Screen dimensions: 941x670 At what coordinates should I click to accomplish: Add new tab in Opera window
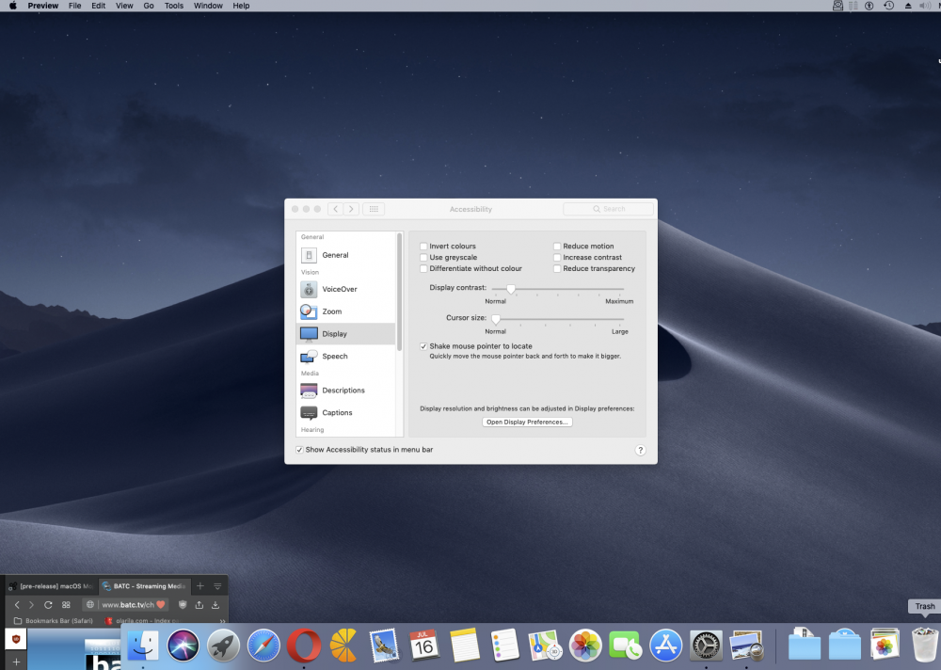pyautogui.click(x=200, y=586)
